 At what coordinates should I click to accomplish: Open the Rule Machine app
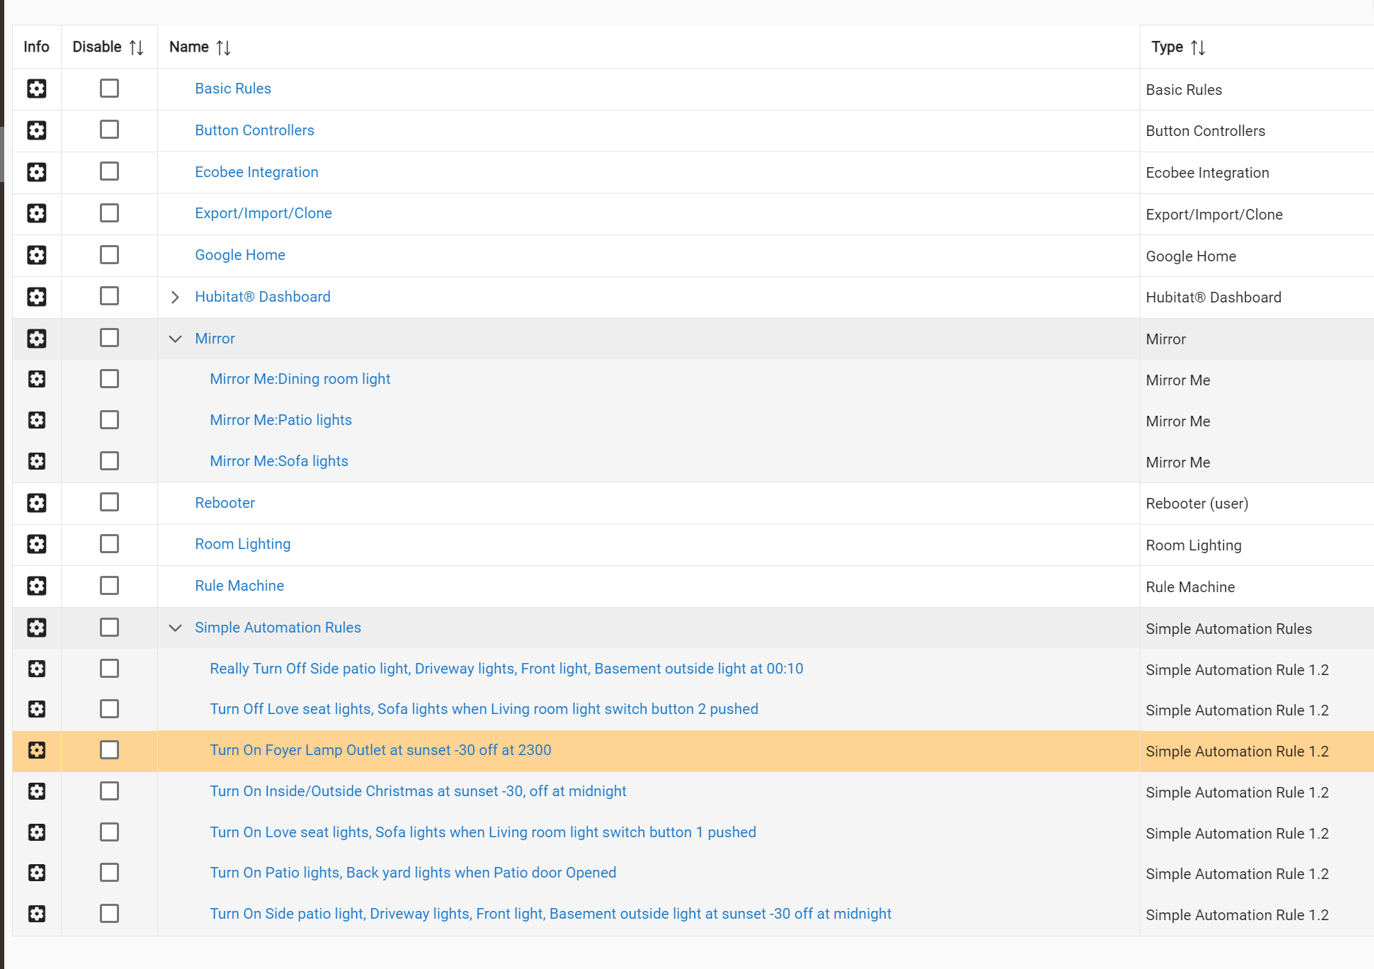(239, 586)
